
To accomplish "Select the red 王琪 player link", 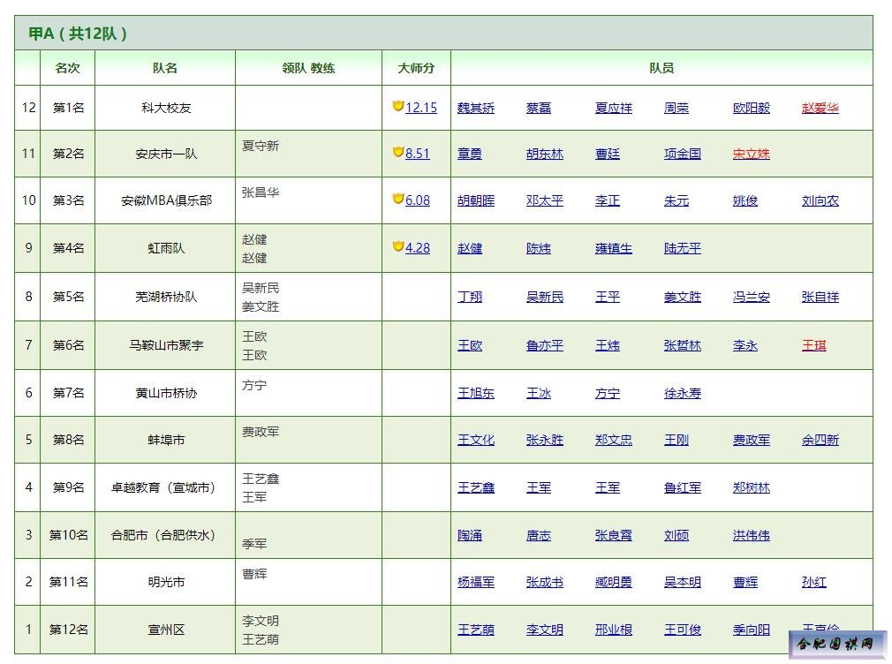I will click(813, 345).
